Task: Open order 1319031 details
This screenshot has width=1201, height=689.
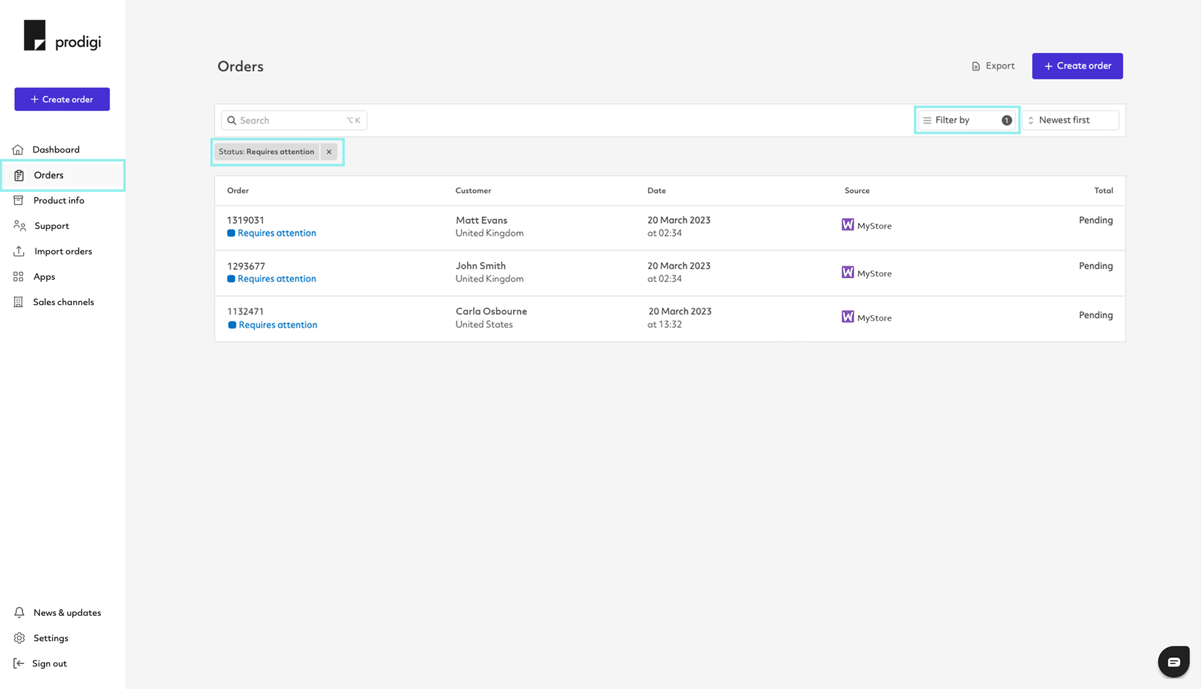Action: [246, 220]
